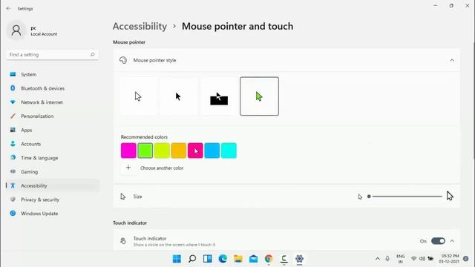
Task: Pick the green recommended color
Action: pyautogui.click(x=145, y=151)
